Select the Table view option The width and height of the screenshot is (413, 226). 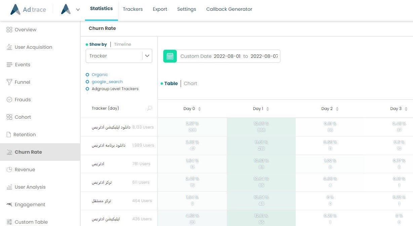click(x=171, y=83)
